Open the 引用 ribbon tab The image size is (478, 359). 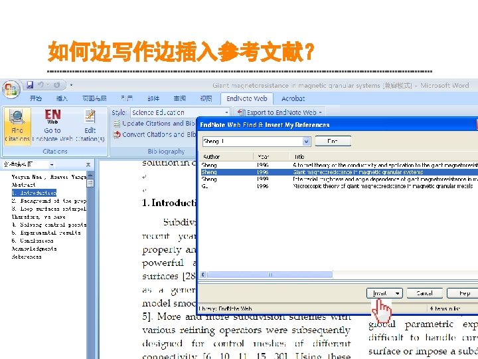click(x=127, y=98)
